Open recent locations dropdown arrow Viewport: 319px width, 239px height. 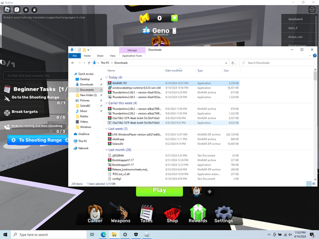(x=84, y=63)
